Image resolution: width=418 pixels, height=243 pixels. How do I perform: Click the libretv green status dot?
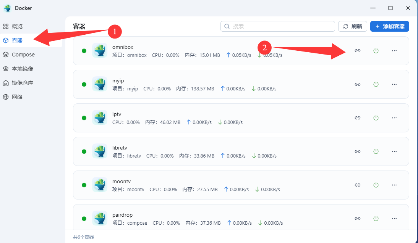[x=84, y=151]
